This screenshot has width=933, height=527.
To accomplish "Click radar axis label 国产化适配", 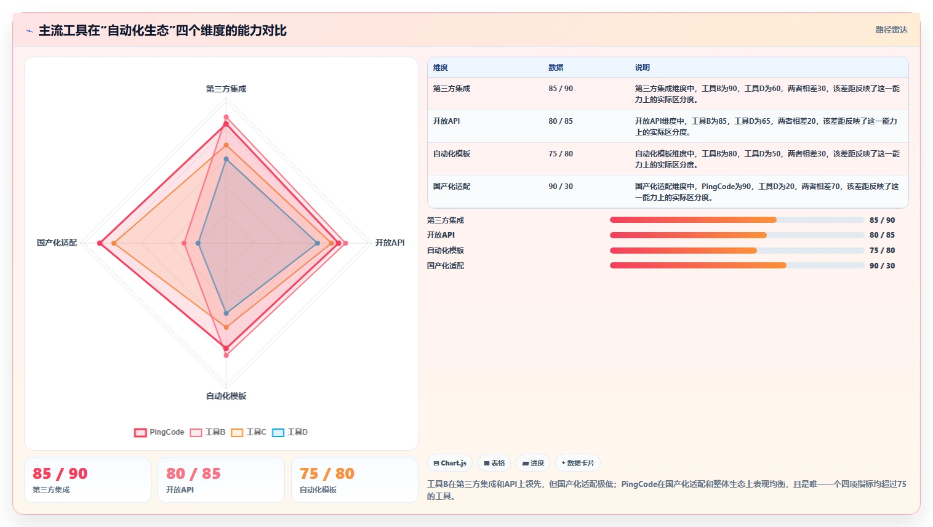I will (57, 243).
